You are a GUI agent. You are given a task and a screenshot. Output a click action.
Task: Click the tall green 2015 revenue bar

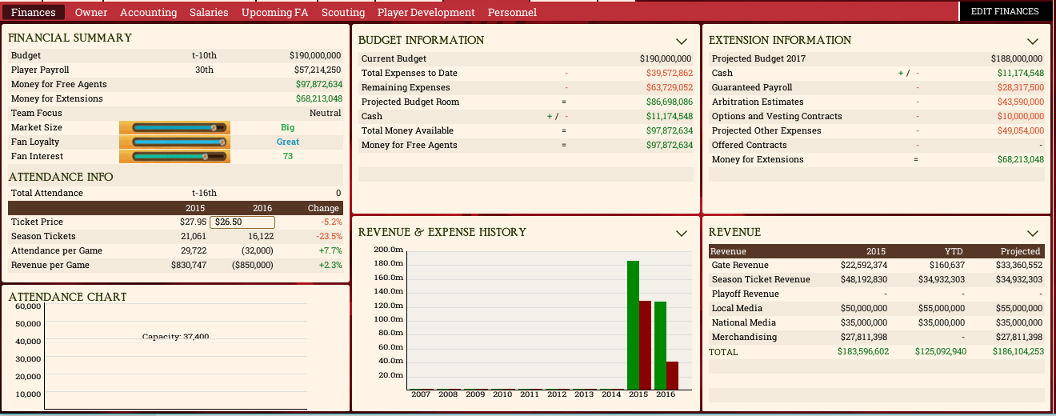[x=633, y=324]
